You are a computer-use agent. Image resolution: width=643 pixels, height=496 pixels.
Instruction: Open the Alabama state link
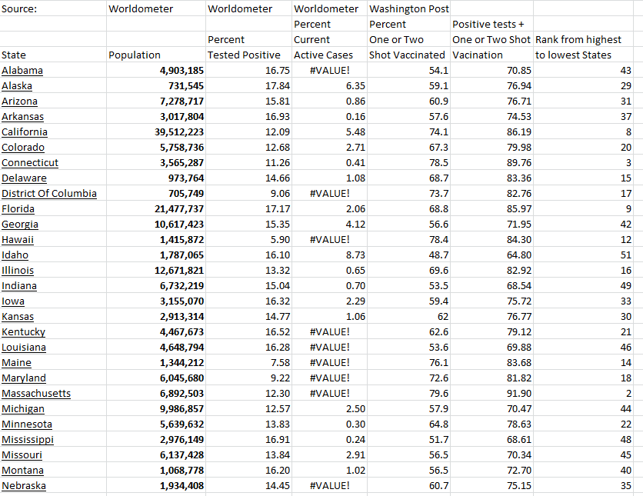click(x=22, y=71)
